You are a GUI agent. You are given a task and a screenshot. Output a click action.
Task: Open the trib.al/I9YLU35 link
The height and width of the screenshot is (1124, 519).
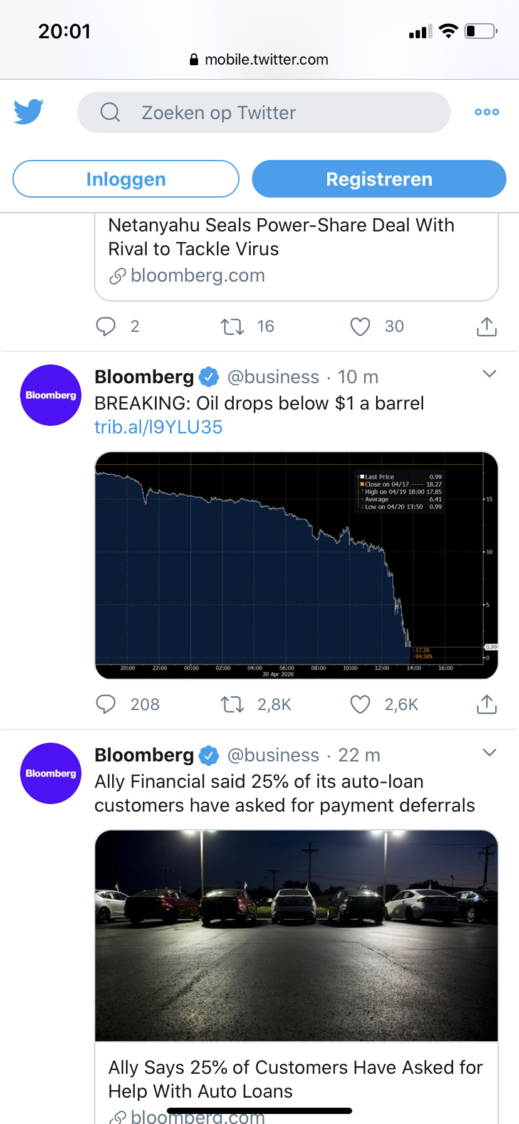pos(159,427)
